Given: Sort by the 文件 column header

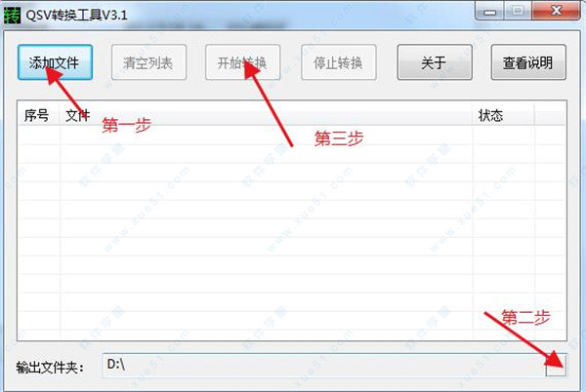Looking at the screenshot, I should (x=266, y=115).
